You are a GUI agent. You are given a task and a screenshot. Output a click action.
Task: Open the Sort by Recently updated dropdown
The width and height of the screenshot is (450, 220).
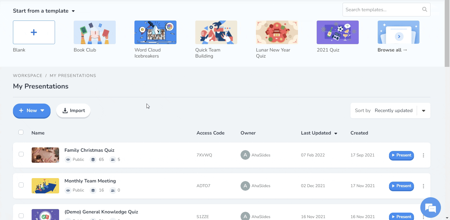(x=390, y=110)
